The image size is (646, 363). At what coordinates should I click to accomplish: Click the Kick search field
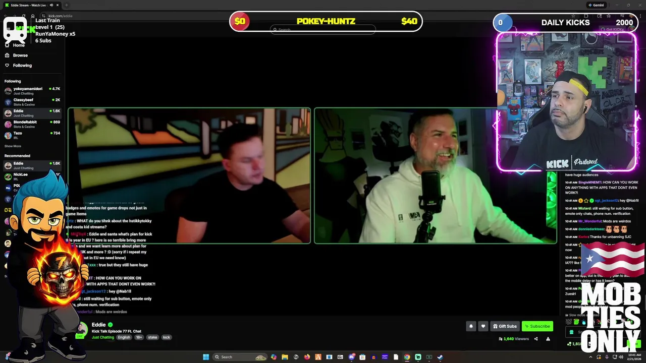(323, 29)
